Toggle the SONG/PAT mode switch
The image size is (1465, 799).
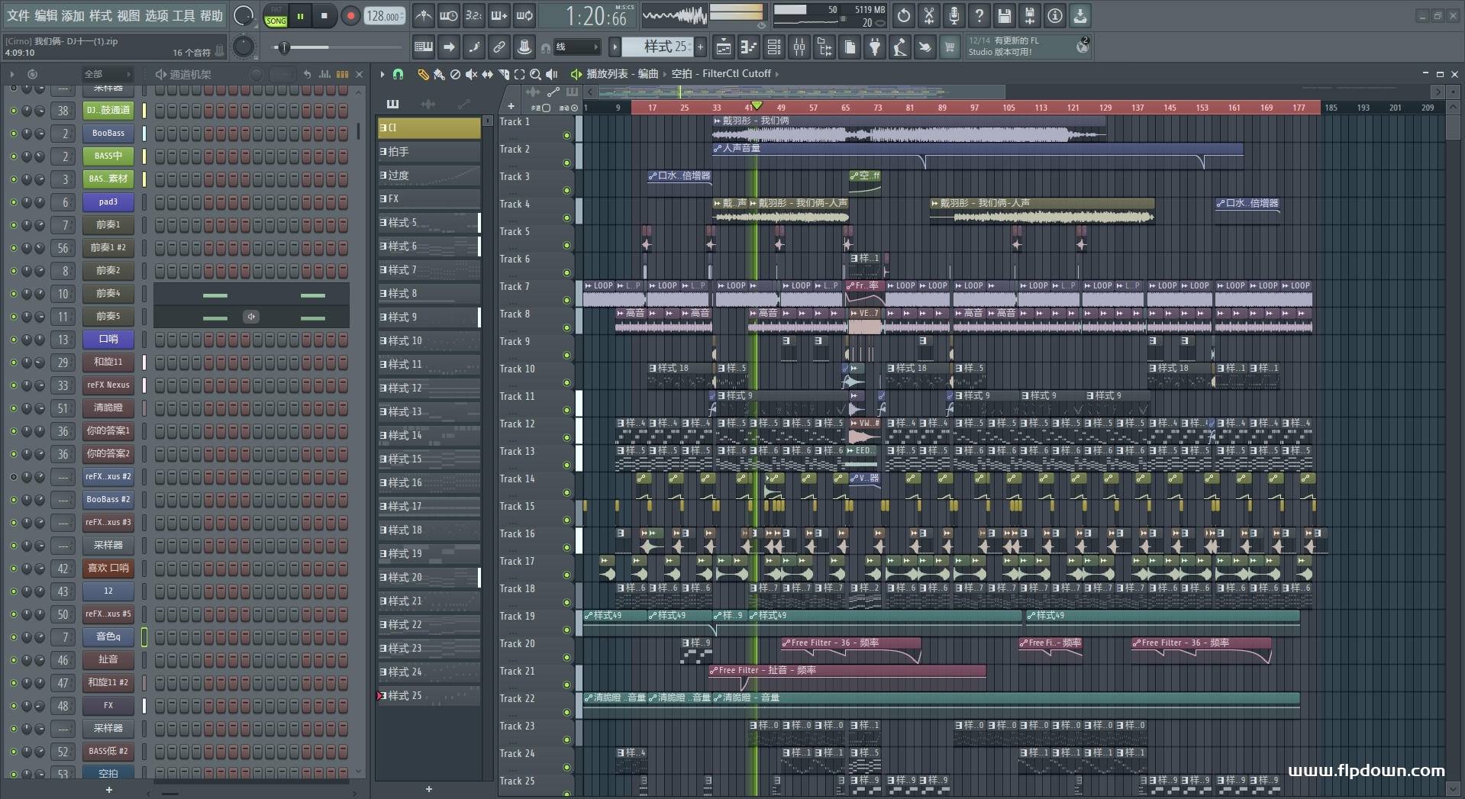click(x=276, y=16)
